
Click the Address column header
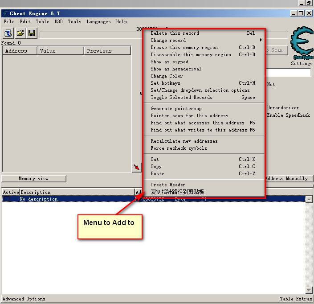(20, 50)
